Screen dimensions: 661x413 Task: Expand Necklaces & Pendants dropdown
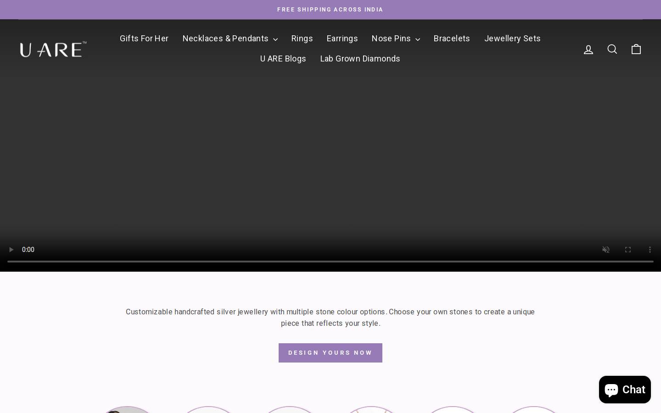pyautogui.click(x=230, y=39)
